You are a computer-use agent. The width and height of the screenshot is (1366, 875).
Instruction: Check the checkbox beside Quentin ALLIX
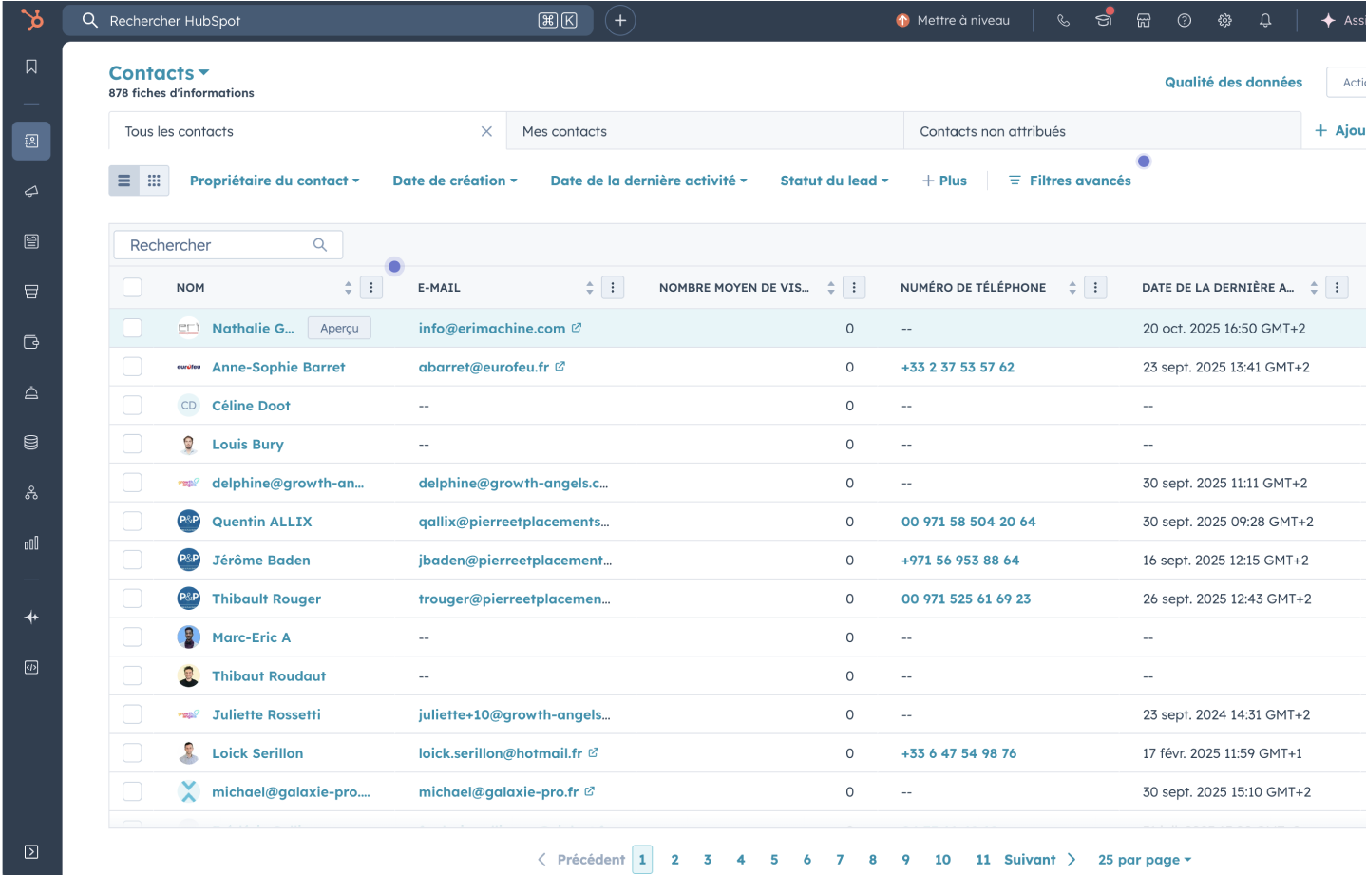tap(132, 521)
